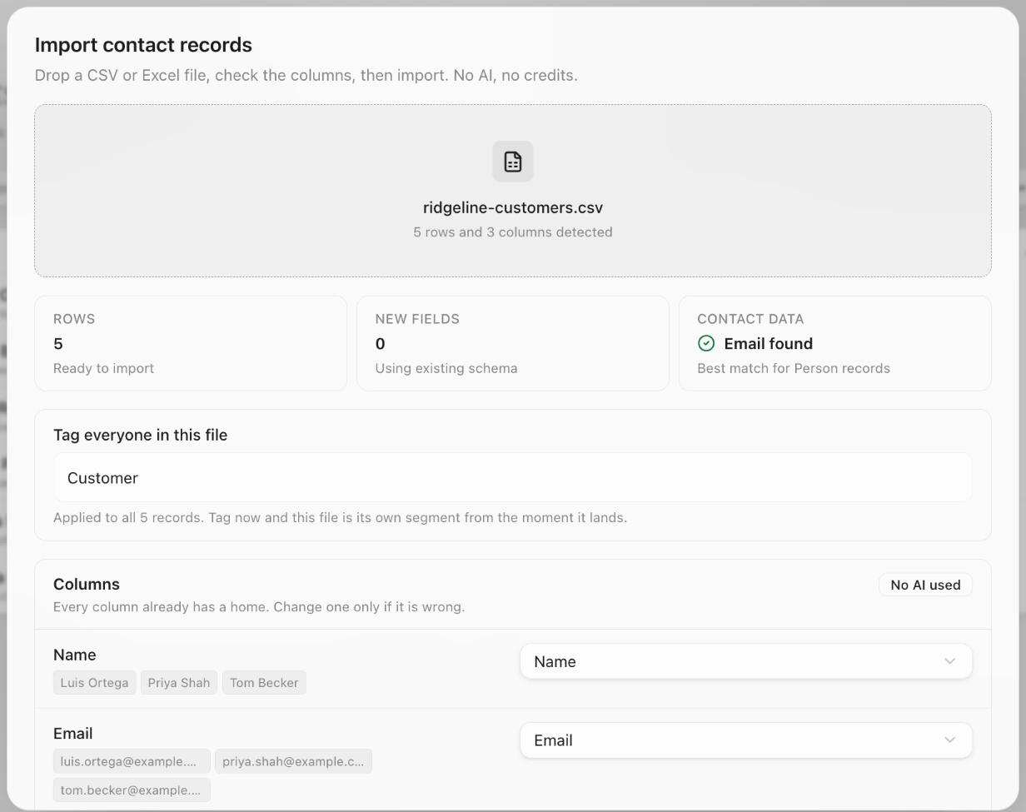This screenshot has height=812, width=1026.
Task: Click Best match for Person records text
Action: click(794, 368)
